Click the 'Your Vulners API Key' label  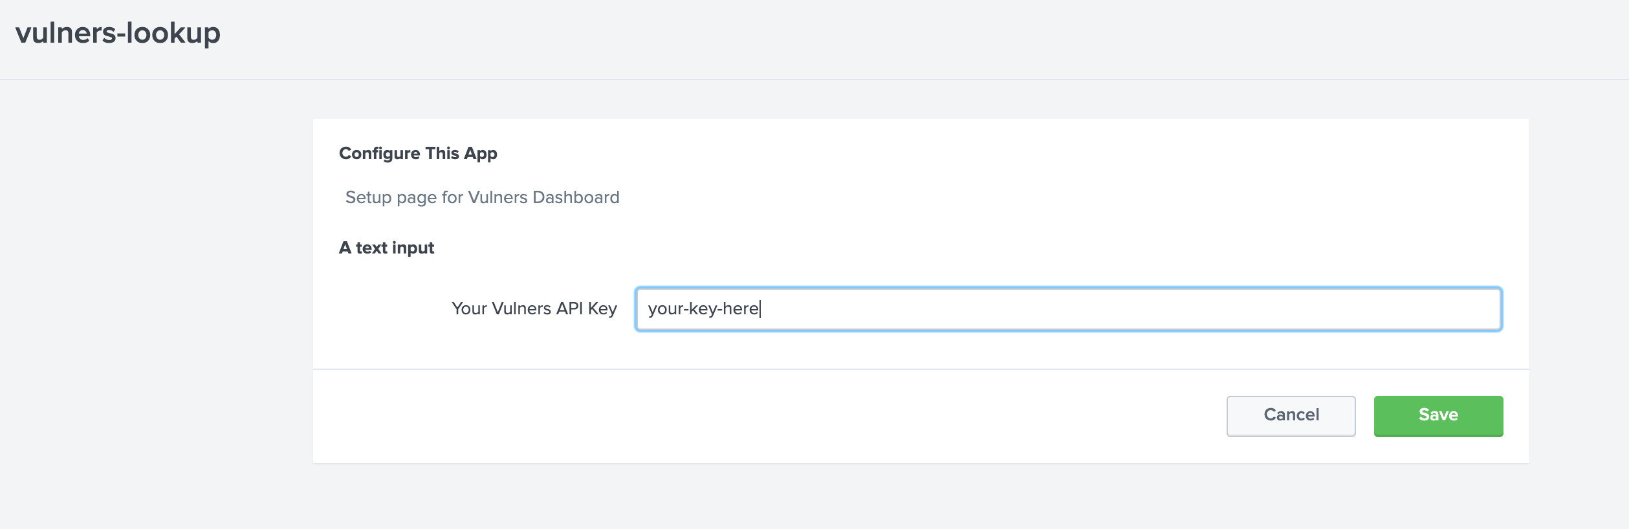(534, 308)
